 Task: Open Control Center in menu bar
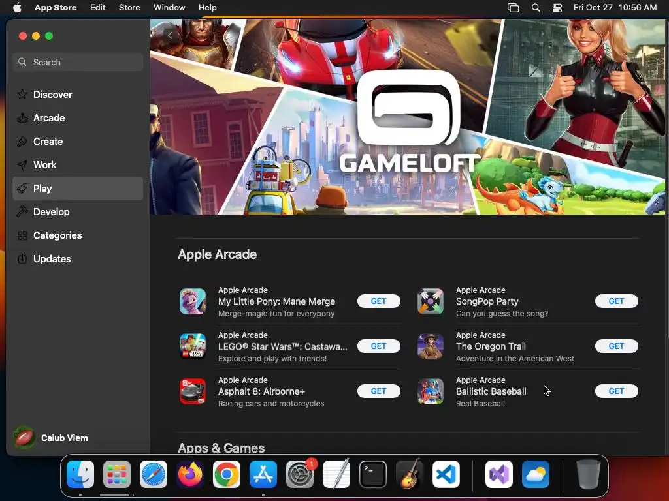coord(557,7)
